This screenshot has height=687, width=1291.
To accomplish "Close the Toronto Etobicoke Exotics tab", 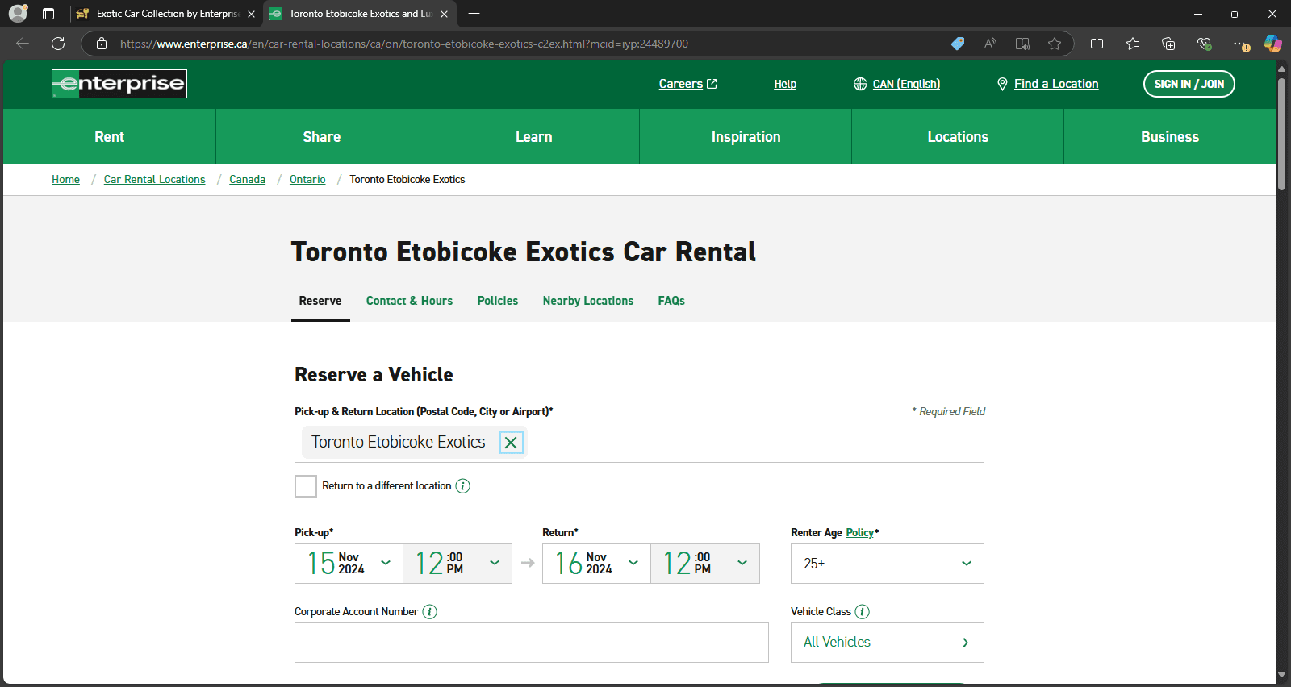I will (x=444, y=14).
